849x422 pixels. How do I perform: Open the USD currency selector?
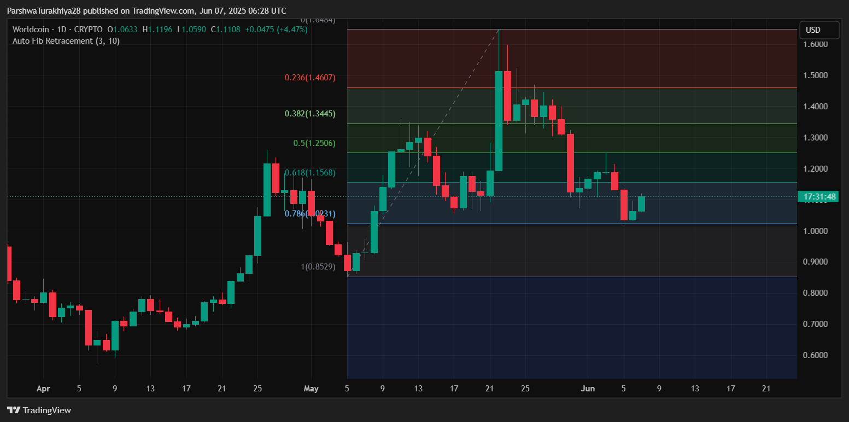pos(818,30)
